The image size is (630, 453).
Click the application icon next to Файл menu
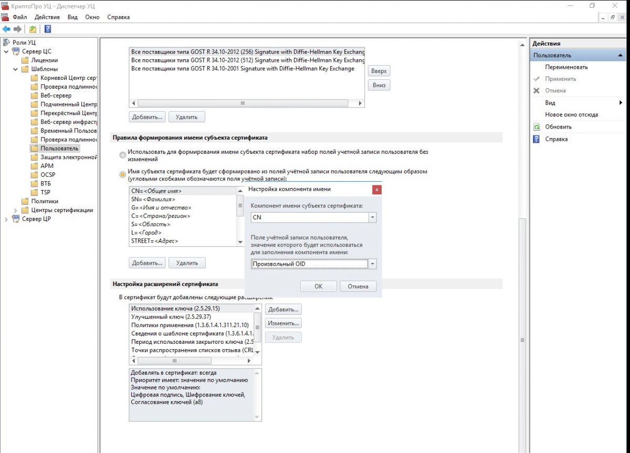click(5, 17)
